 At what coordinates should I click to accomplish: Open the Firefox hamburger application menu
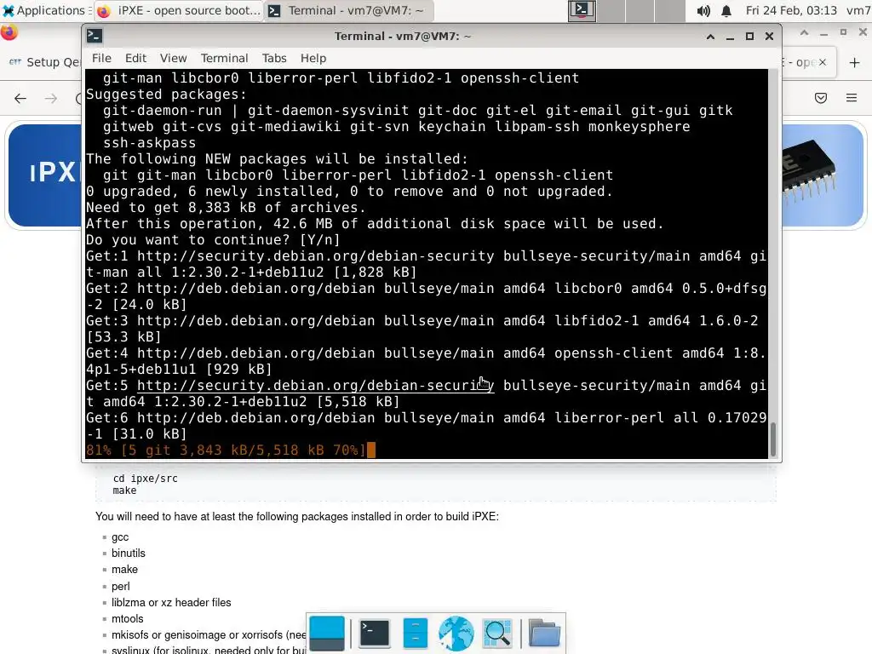coord(852,99)
